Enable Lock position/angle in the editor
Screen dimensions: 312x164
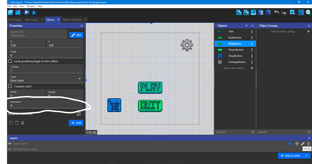pyautogui.click(x=10, y=61)
